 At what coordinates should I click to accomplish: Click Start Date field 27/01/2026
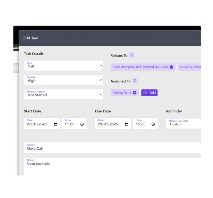click(42, 123)
